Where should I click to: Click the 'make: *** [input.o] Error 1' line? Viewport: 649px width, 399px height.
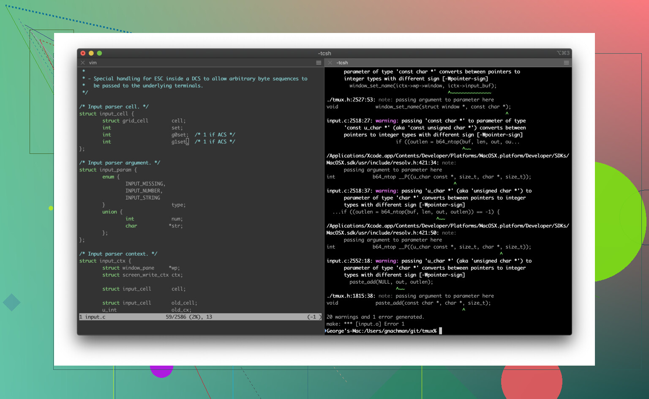(365, 324)
